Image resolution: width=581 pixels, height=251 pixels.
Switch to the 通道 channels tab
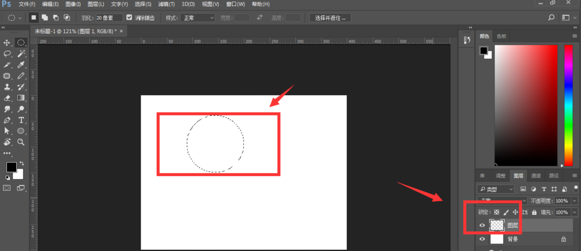coord(536,175)
